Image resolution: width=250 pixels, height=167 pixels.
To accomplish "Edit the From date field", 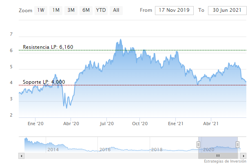I will pos(175,10).
